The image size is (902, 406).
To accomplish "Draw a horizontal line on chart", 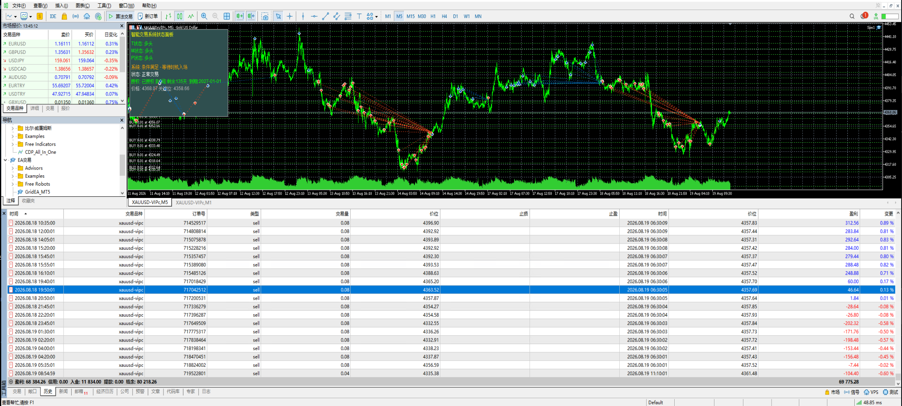I will [314, 17].
